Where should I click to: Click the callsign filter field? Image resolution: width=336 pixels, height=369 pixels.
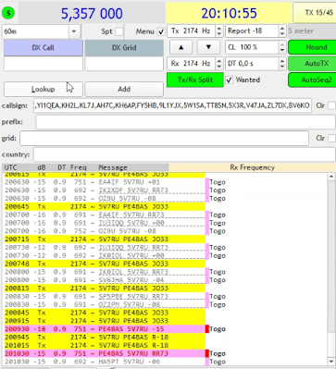click(x=172, y=105)
